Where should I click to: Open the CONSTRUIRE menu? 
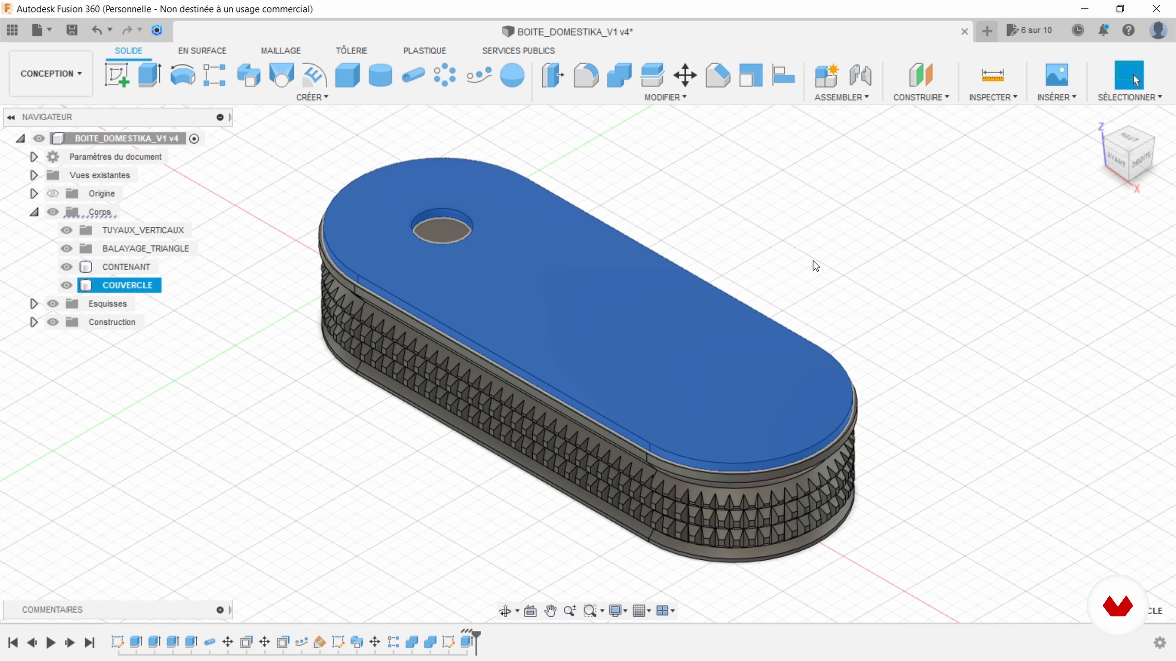coord(921,97)
